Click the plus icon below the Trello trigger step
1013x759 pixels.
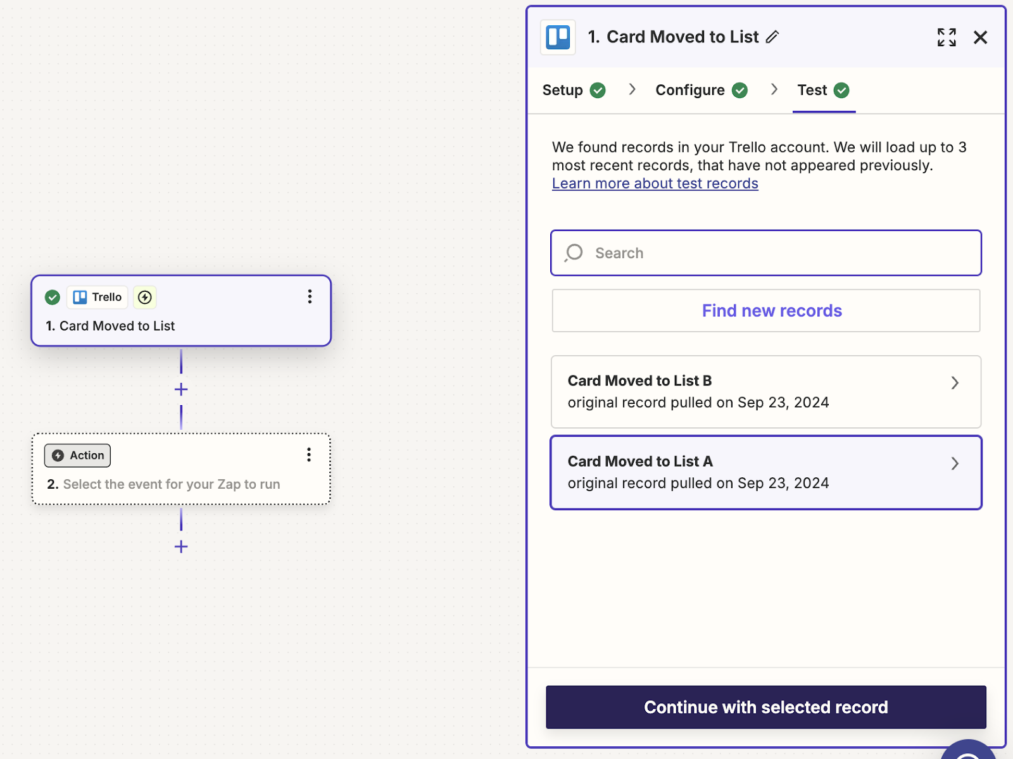181,389
